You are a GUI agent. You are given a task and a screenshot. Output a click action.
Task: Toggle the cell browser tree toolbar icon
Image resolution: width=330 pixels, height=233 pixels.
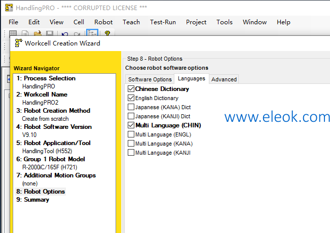pos(92,33)
